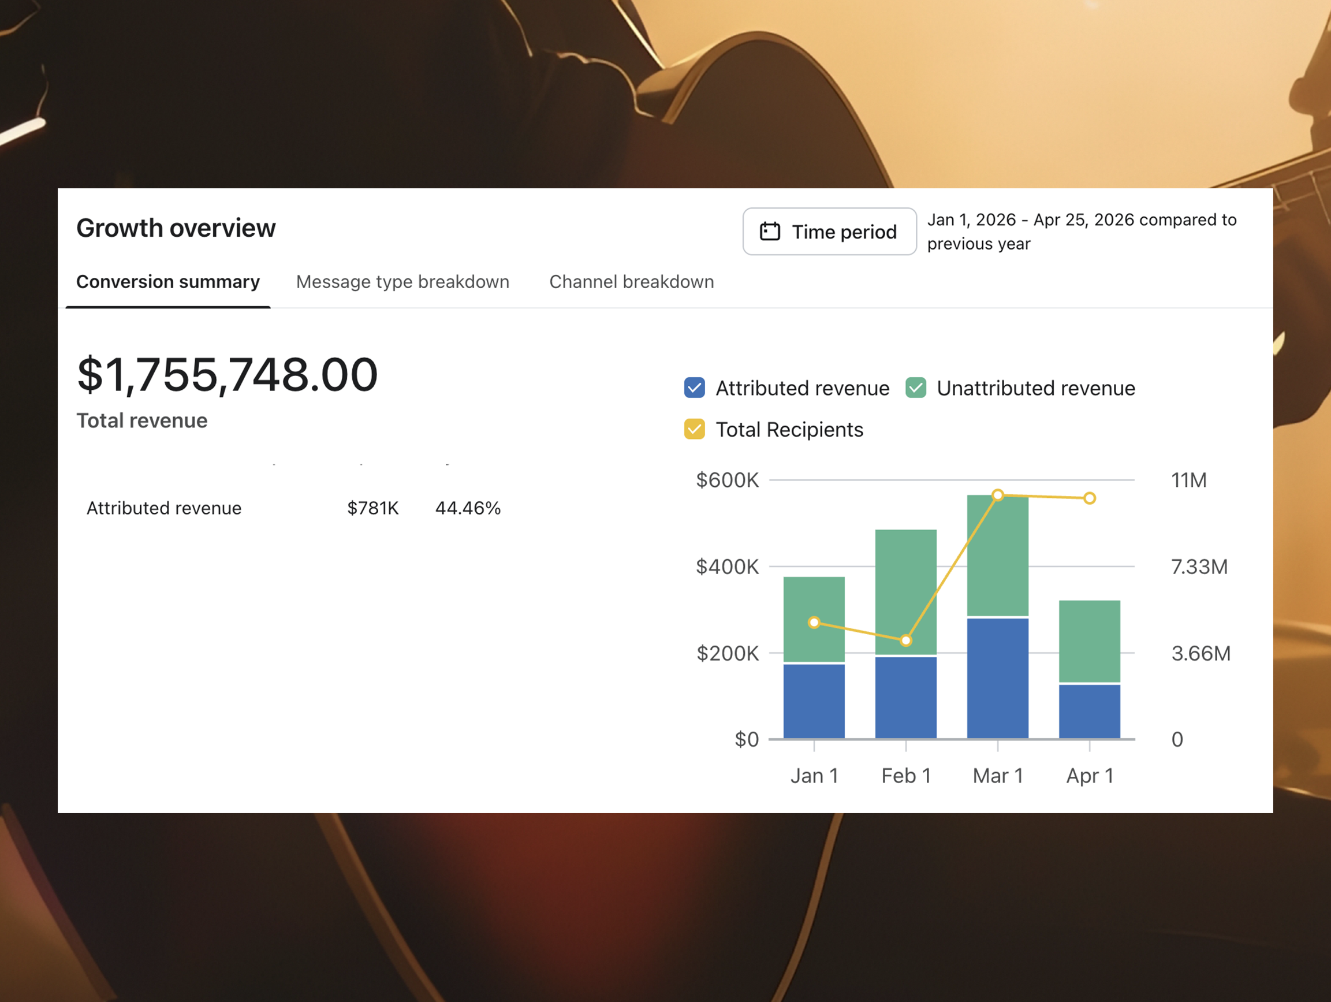Uncheck the Attributed revenue checkbox

[695, 388]
